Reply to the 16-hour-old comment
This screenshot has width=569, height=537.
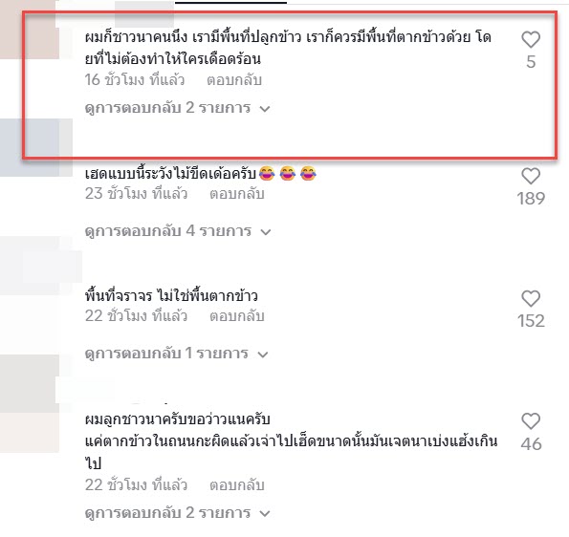click(x=234, y=79)
